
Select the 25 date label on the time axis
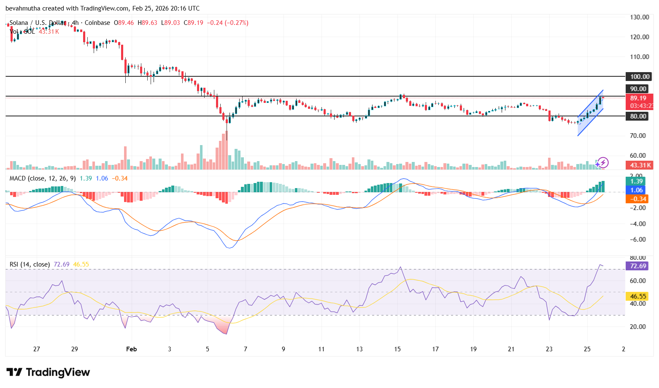coord(586,349)
